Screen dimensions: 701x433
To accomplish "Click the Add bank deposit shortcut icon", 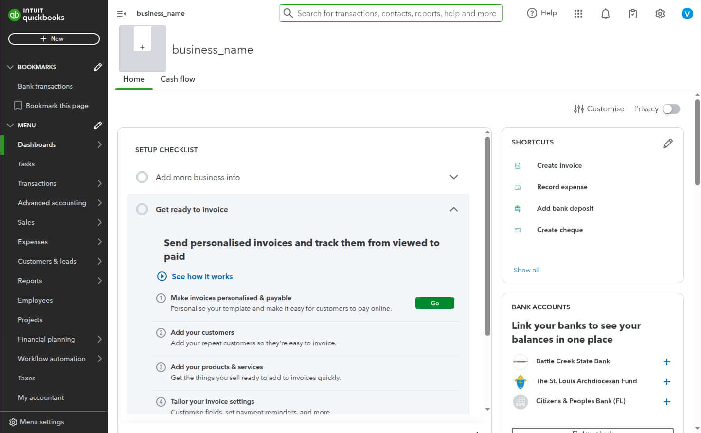I will [518, 209].
